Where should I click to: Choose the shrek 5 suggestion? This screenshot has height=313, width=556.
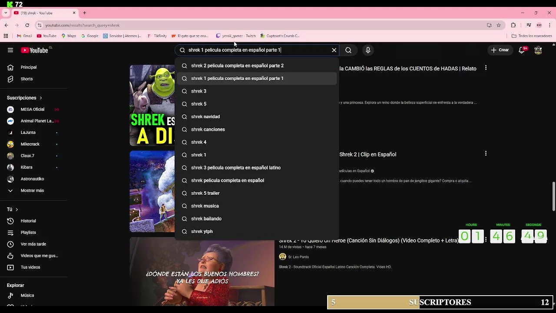pyautogui.click(x=257, y=104)
